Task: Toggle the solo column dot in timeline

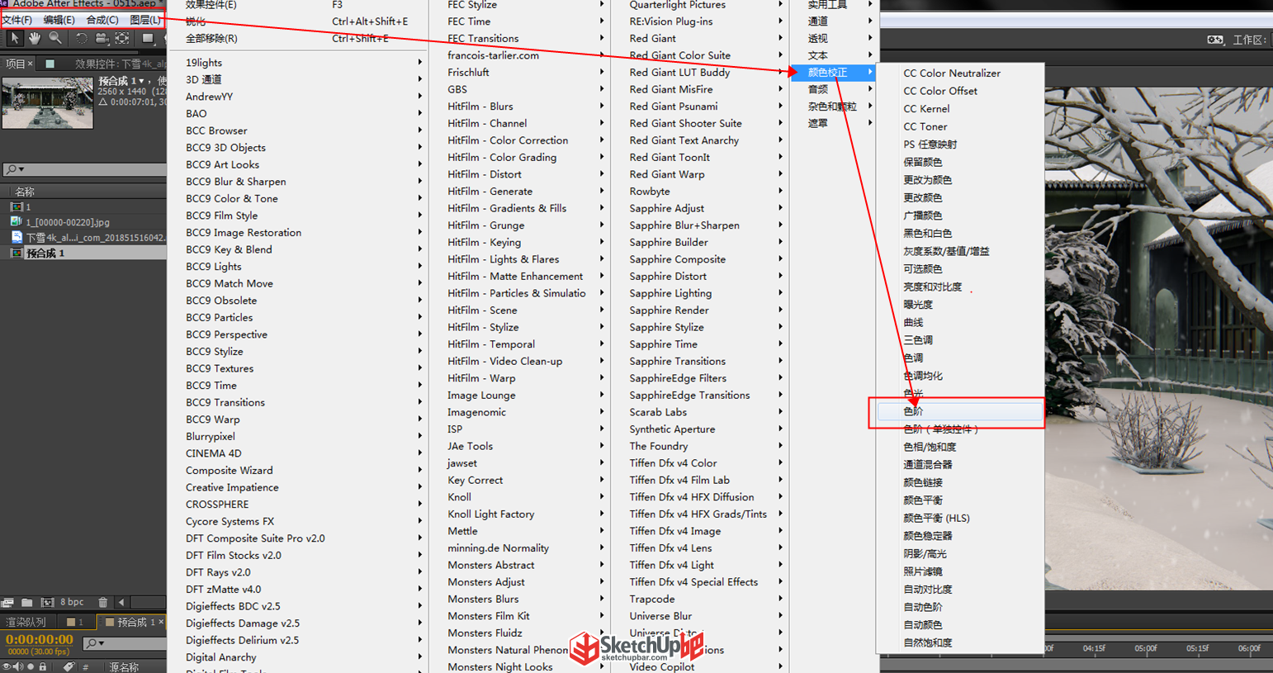Action: tap(31, 666)
